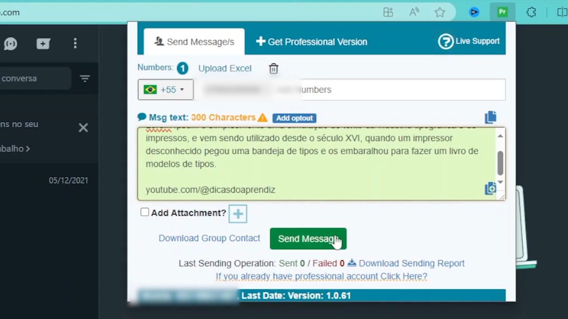
Task: Open Get Professional Version tab
Action: pyautogui.click(x=312, y=42)
